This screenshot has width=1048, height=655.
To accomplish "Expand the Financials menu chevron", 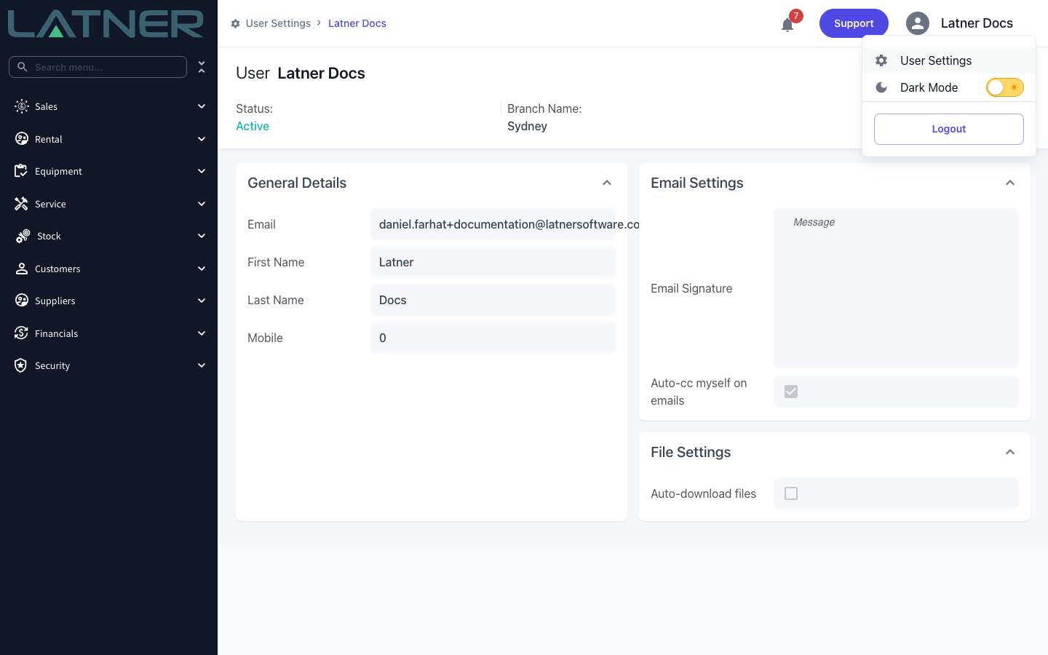I will 202,333.
